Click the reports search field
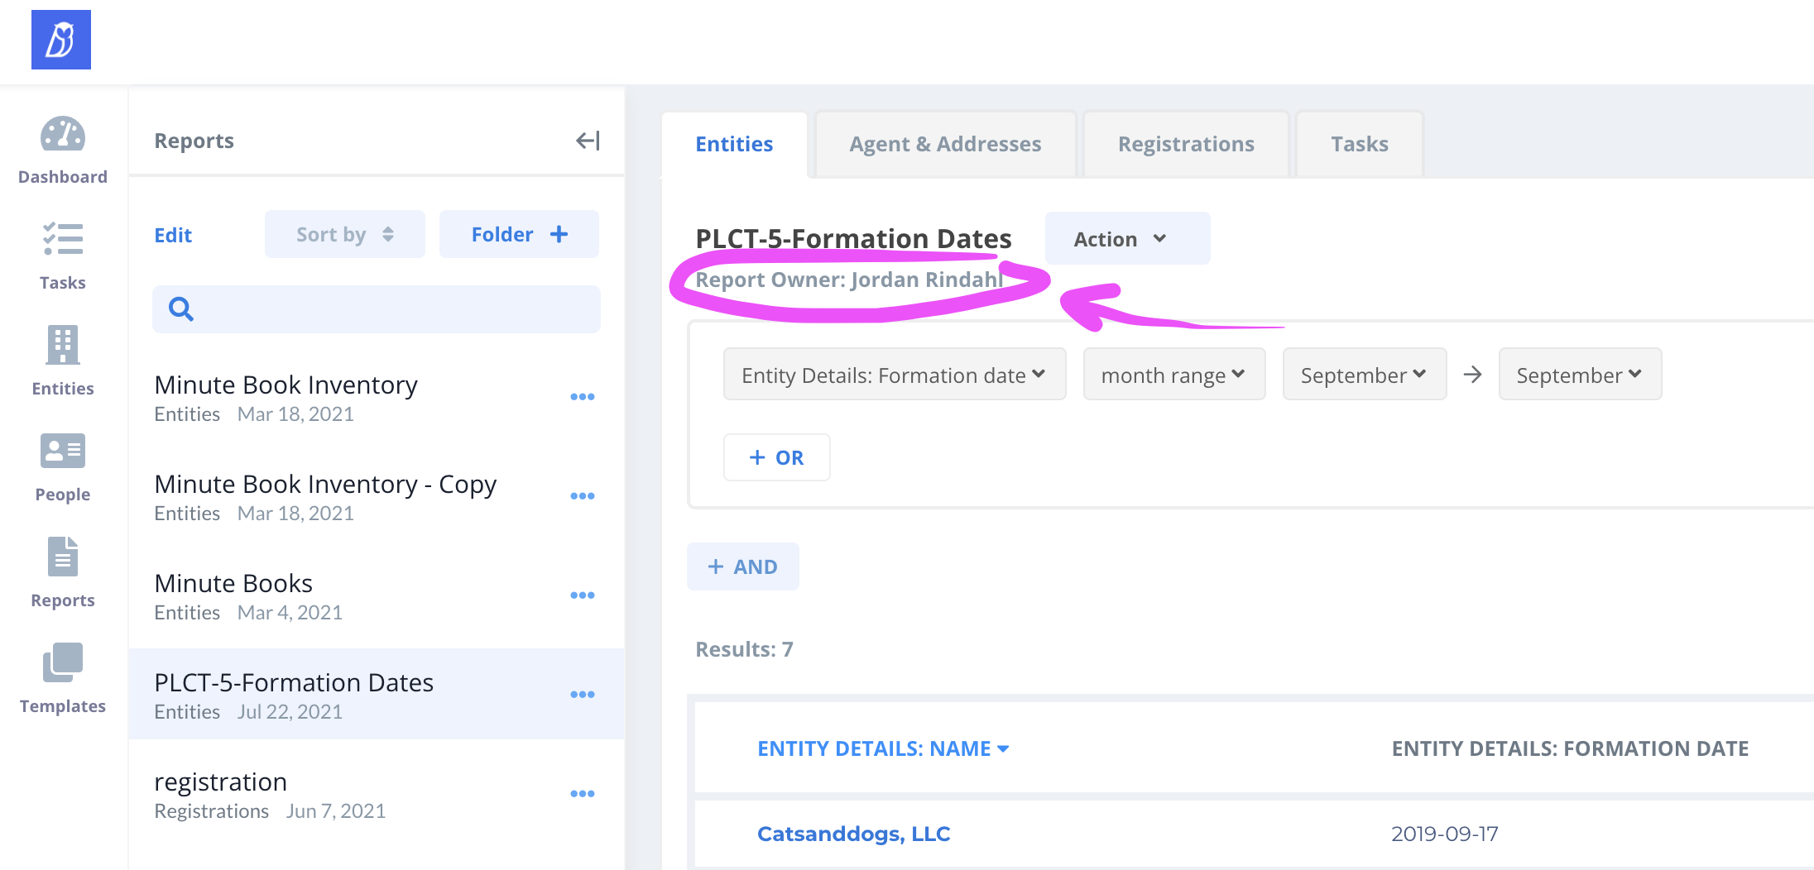Viewport: 1814px width, 870px height. coord(377,309)
